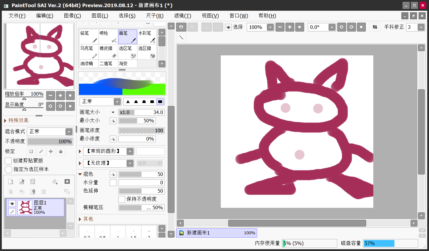Viewport: 429px width, 251px height.
Task: Clear layer with eraser icon
Action: pos(32,191)
